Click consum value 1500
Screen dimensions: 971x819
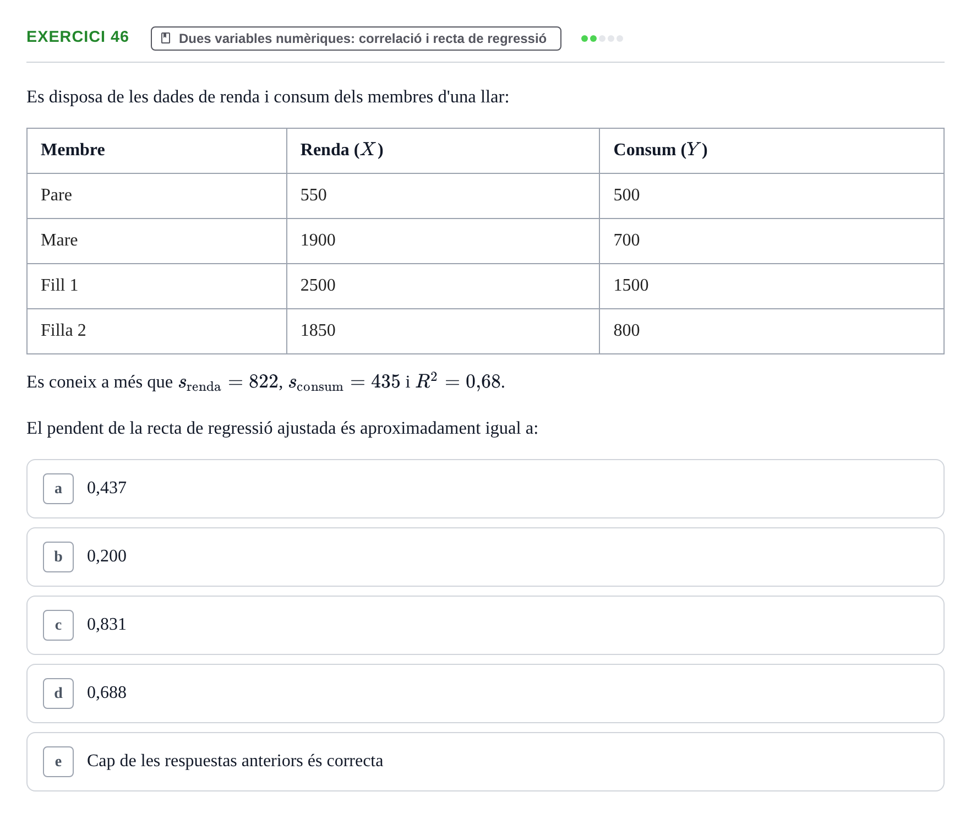tap(631, 285)
